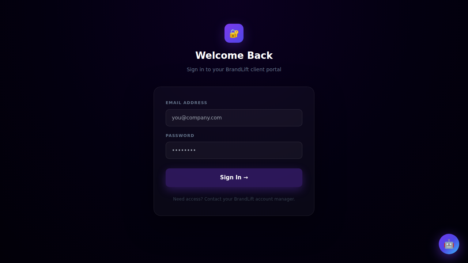Submit the form with Sign In button
The image size is (468, 263).
(x=234, y=178)
